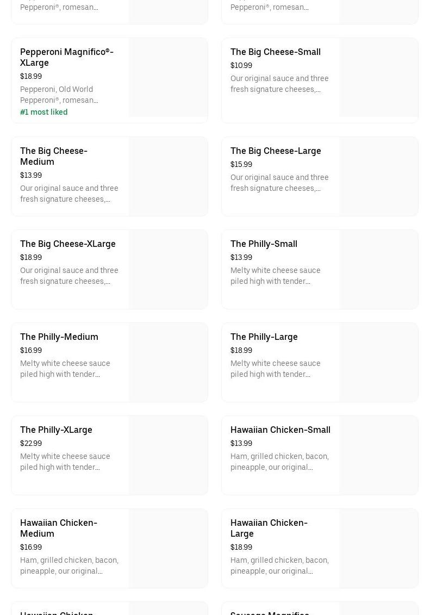Pick The Philly-Medium title
Viewport: 437px width, 615px height.
click(x=59, y=337)
